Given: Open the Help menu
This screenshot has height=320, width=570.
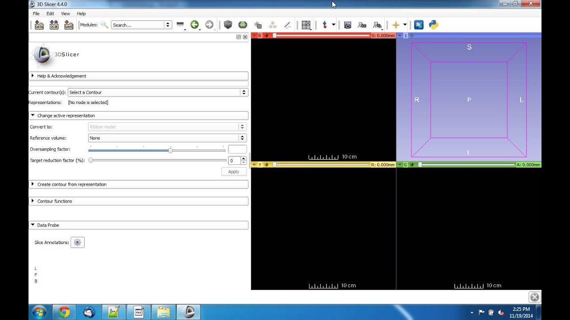Looking at the screenshot, I should (x=81, y=14).
